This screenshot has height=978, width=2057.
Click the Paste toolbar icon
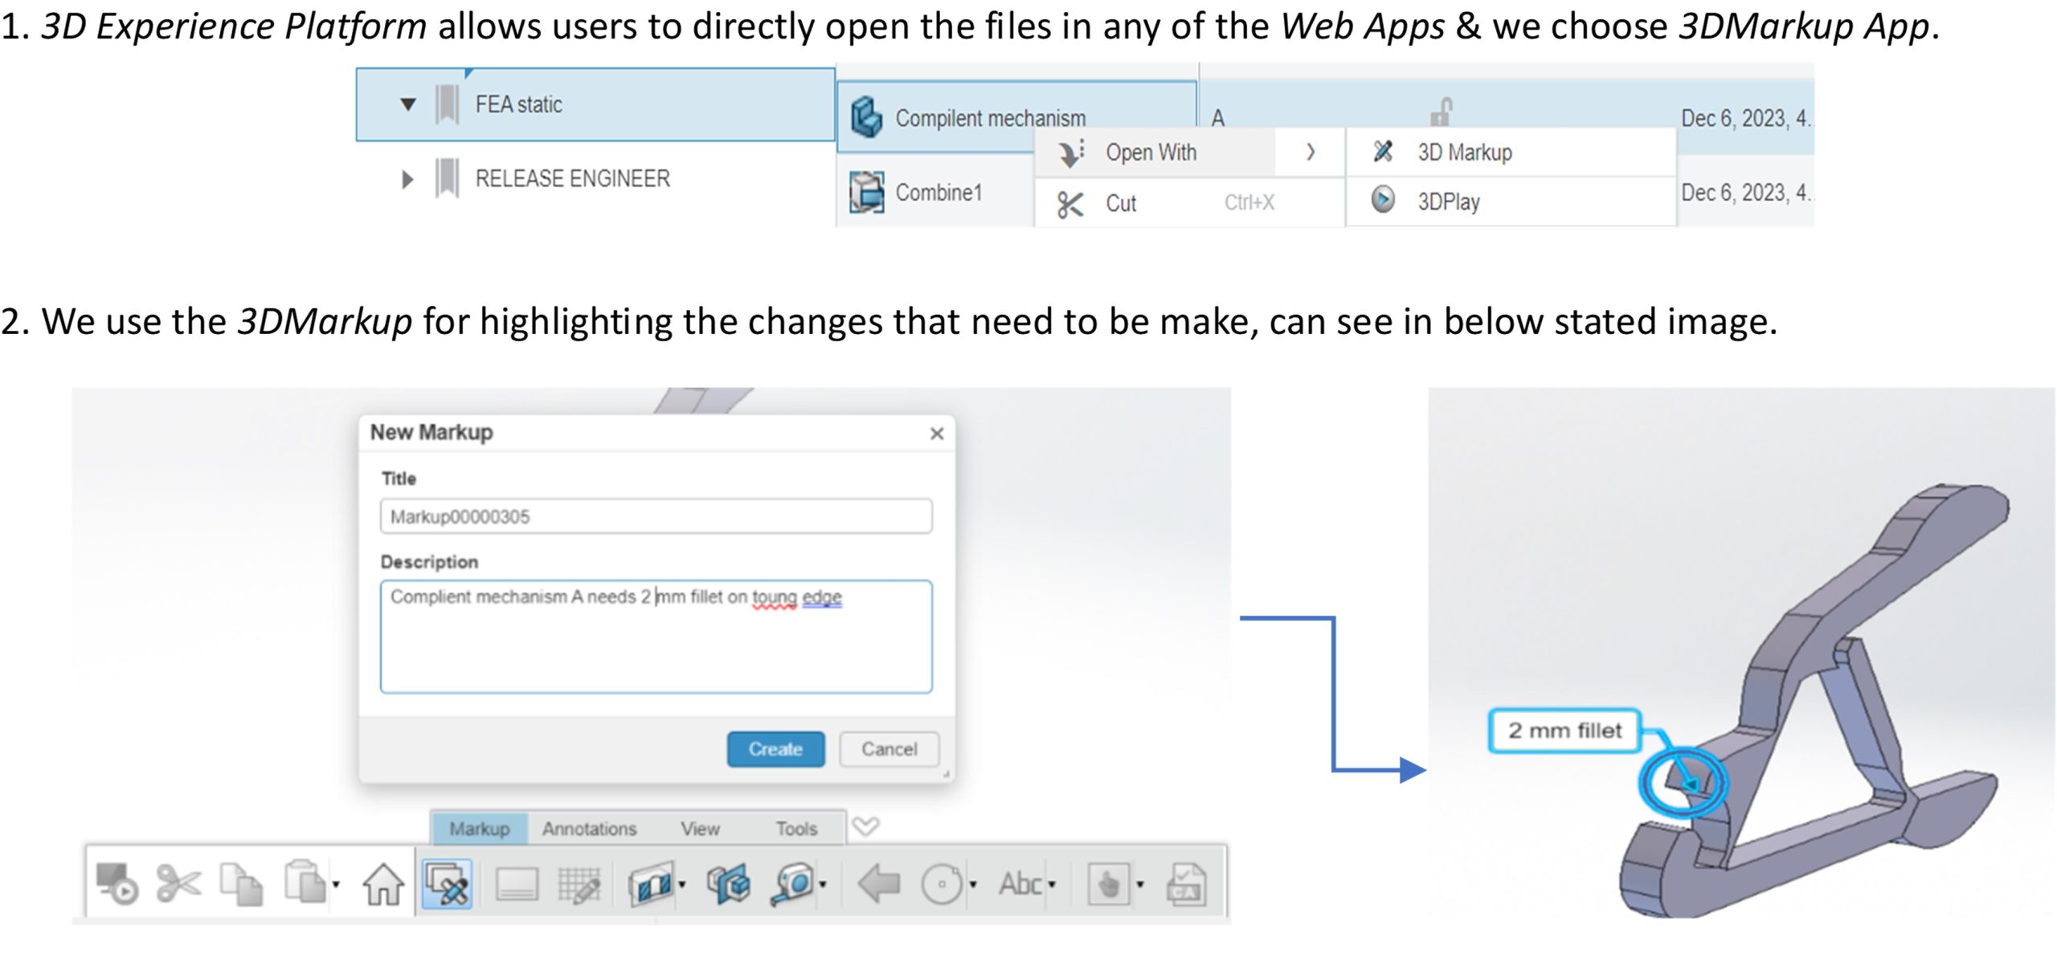point(304,882)
